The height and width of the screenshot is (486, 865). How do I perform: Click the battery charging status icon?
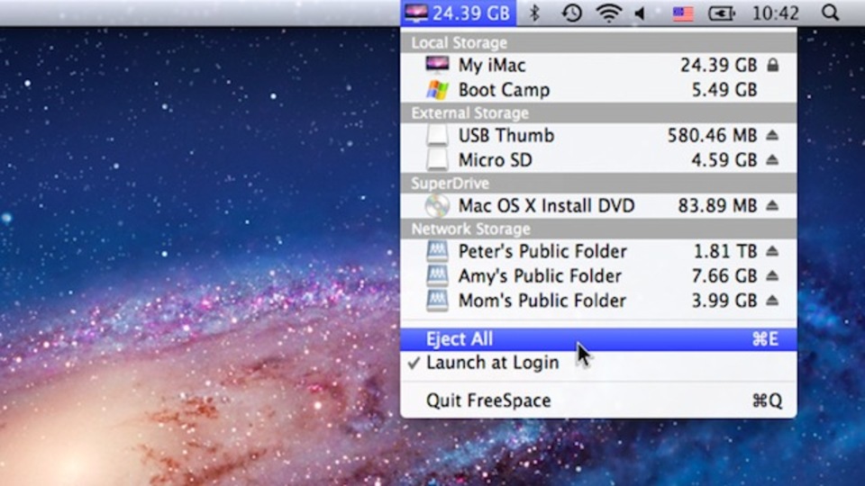click(x=722, y=13)
